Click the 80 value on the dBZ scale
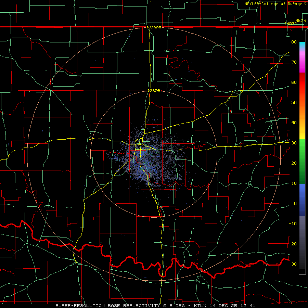 pyautogui.click(x=294, y=42)
